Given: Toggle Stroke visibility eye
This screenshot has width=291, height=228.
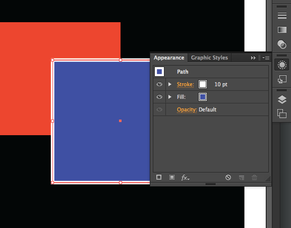Looking at the screenshot, I should 159,84.
